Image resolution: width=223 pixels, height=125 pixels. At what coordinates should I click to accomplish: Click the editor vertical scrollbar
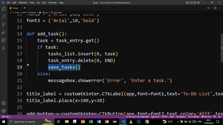[x=222, y=48]
